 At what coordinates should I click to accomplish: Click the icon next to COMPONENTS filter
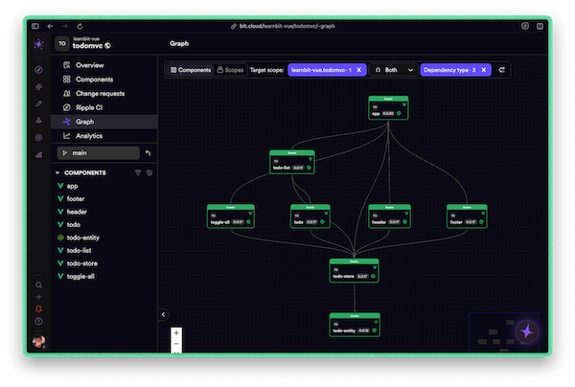[x=149, y=172]
